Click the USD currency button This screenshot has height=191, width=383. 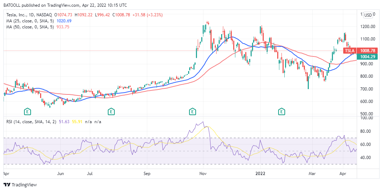click(368, 15)
